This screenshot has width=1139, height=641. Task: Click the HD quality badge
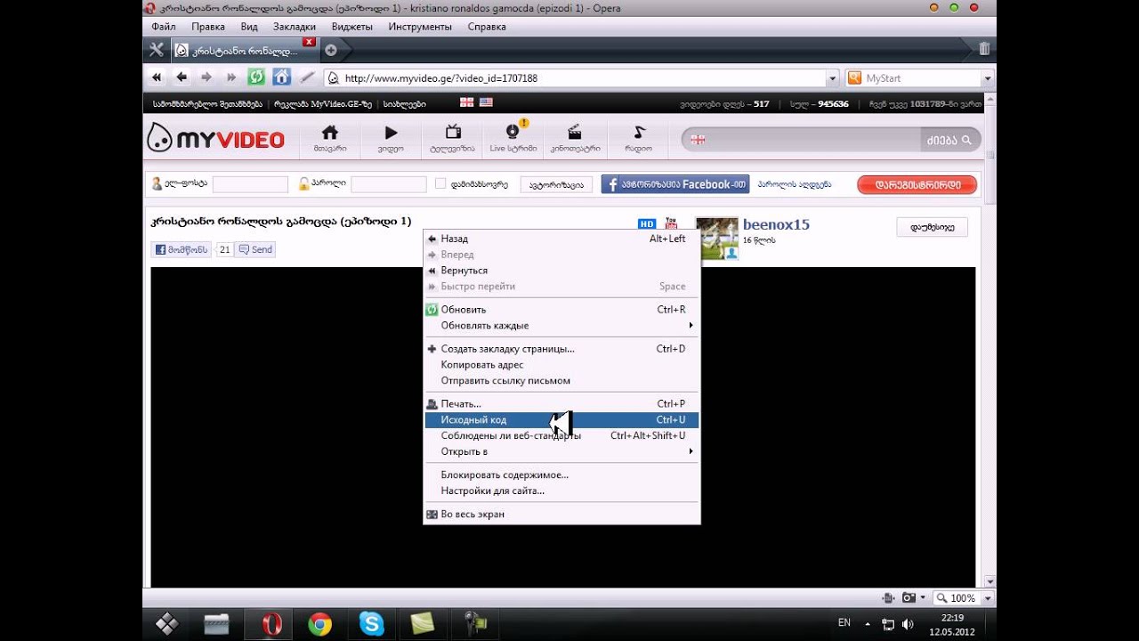(x=647, y=224)
